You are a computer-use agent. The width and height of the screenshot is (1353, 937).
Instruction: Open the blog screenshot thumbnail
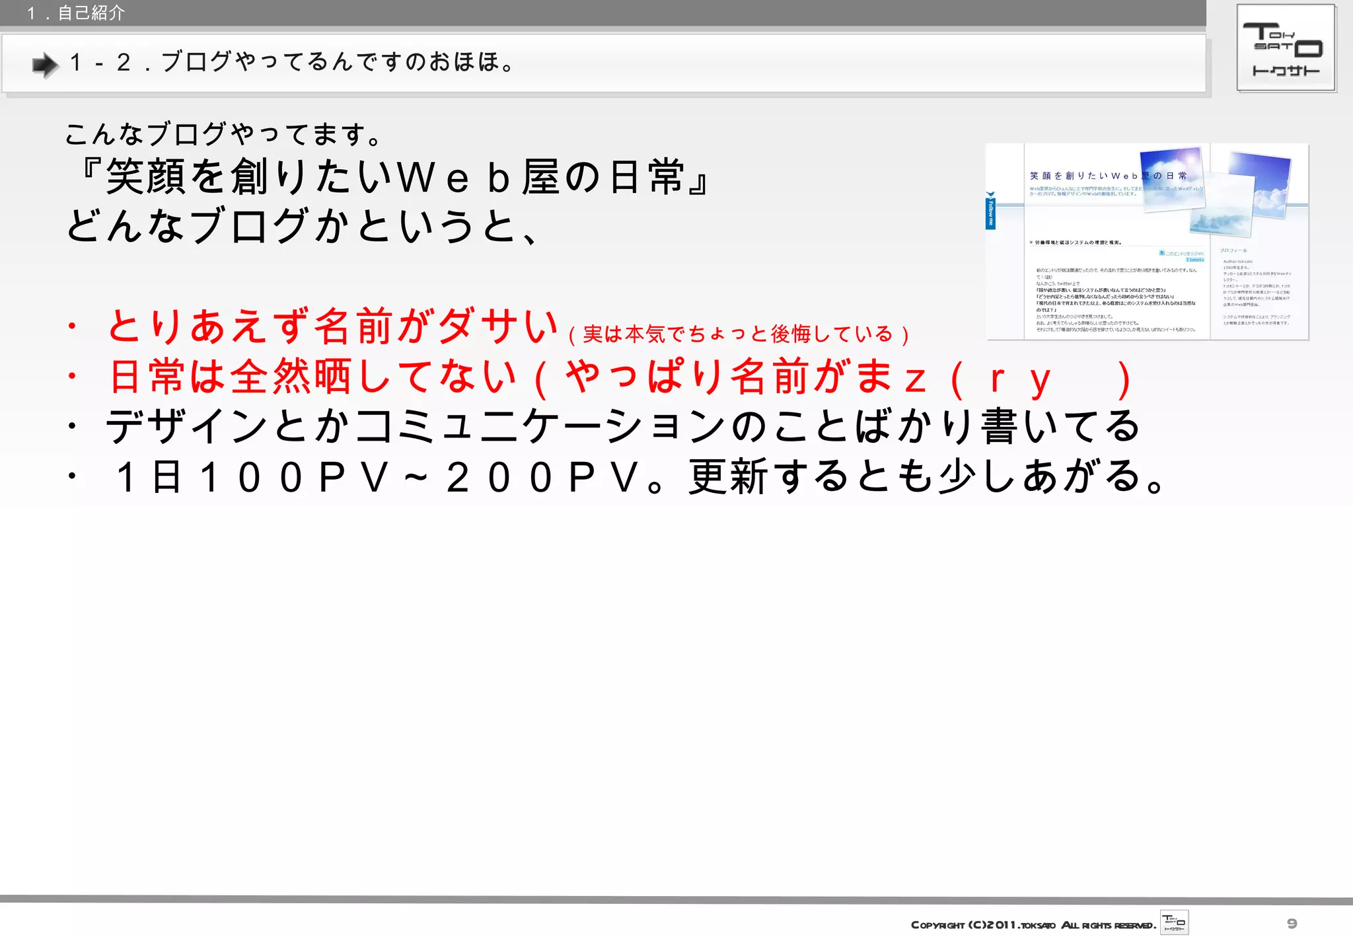click(1147, 242)
